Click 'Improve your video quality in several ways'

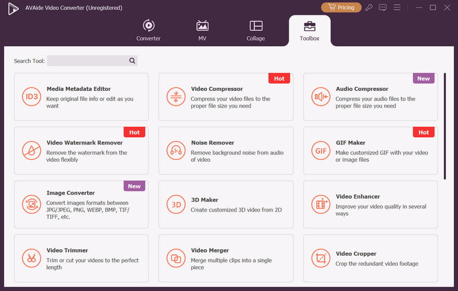pos(381,210)
